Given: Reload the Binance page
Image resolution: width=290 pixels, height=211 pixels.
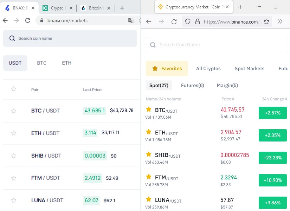Looking at the screenshot, I should coord(174,22).
